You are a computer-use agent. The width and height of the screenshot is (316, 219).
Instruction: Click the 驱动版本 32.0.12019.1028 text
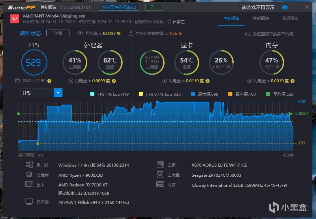pos(84,193)
